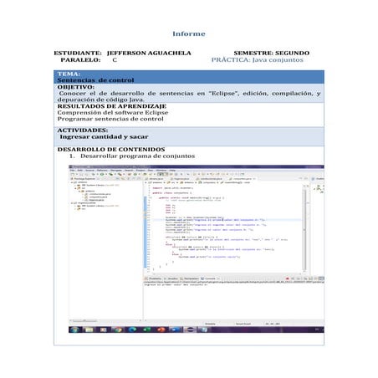This screenshot has width=378, height=378.
Task: Click the 'Informe' document heading
Action: [x=189, y=33]
